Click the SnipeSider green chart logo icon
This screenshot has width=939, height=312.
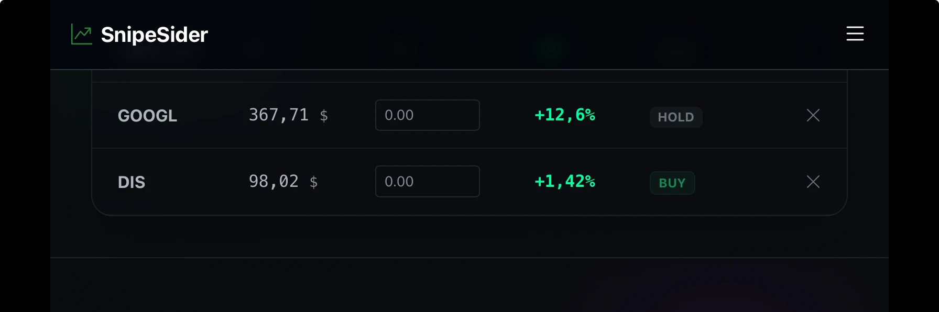click(82, 35)
